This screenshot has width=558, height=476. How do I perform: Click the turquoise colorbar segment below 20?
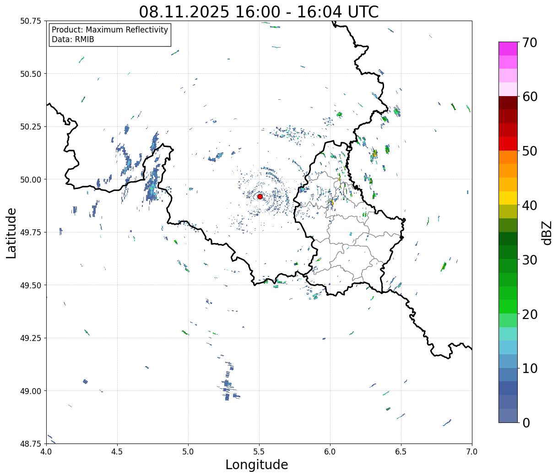pyautogui.click(x=508, y=334)
